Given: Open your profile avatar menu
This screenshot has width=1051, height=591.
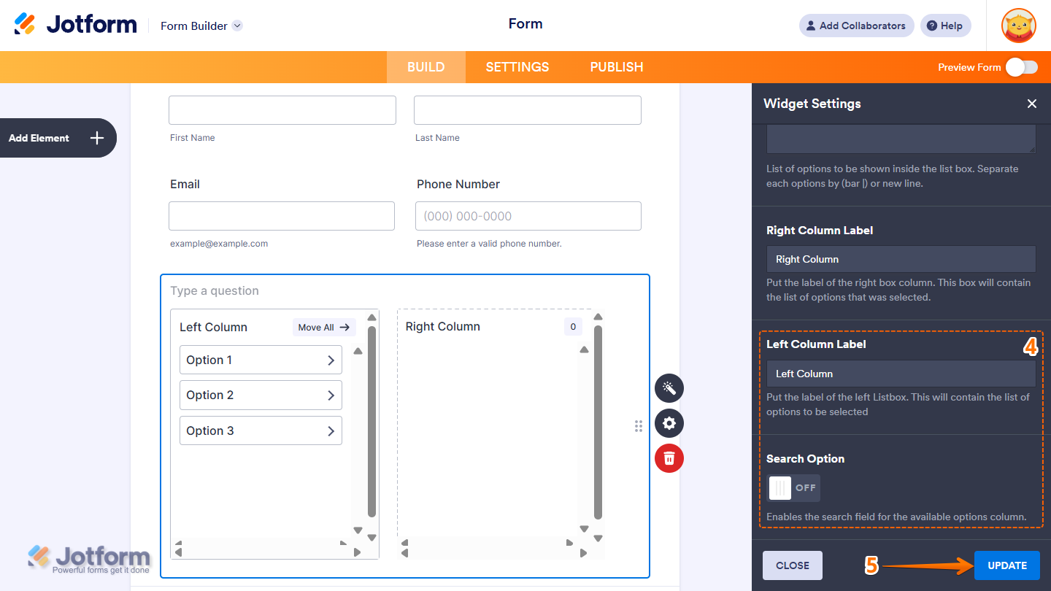Looking at the screenshot, I should click(1018, 26).
